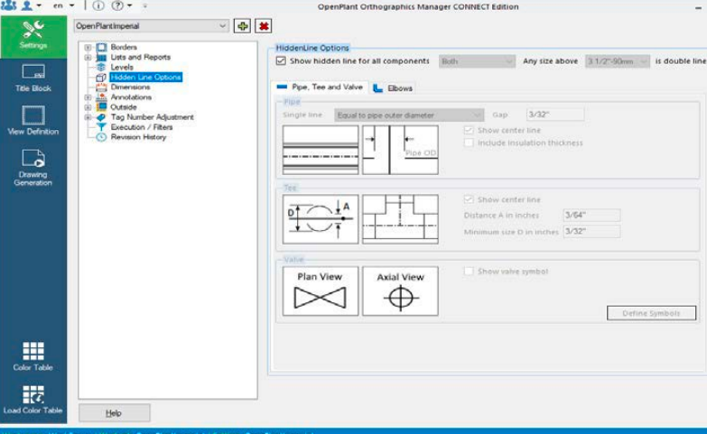707x434 pixels.
Task: Select Execution / Filters tree item
Action: pos(142,127)
